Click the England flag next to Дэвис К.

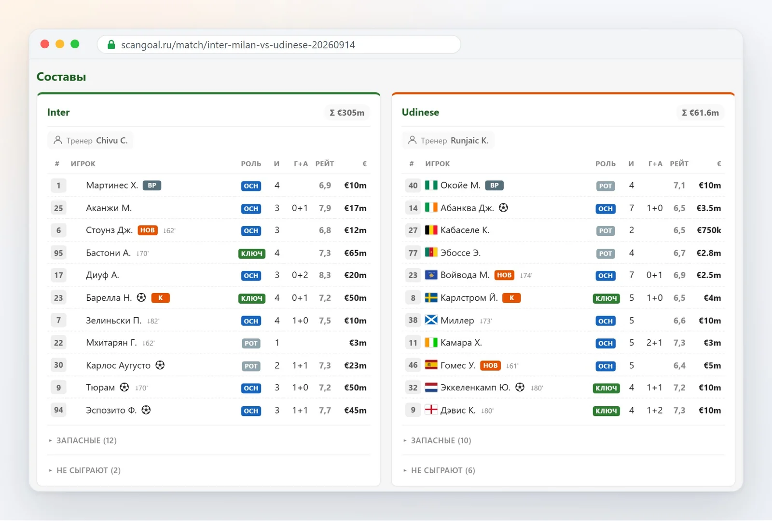click(x=431, y=410)
